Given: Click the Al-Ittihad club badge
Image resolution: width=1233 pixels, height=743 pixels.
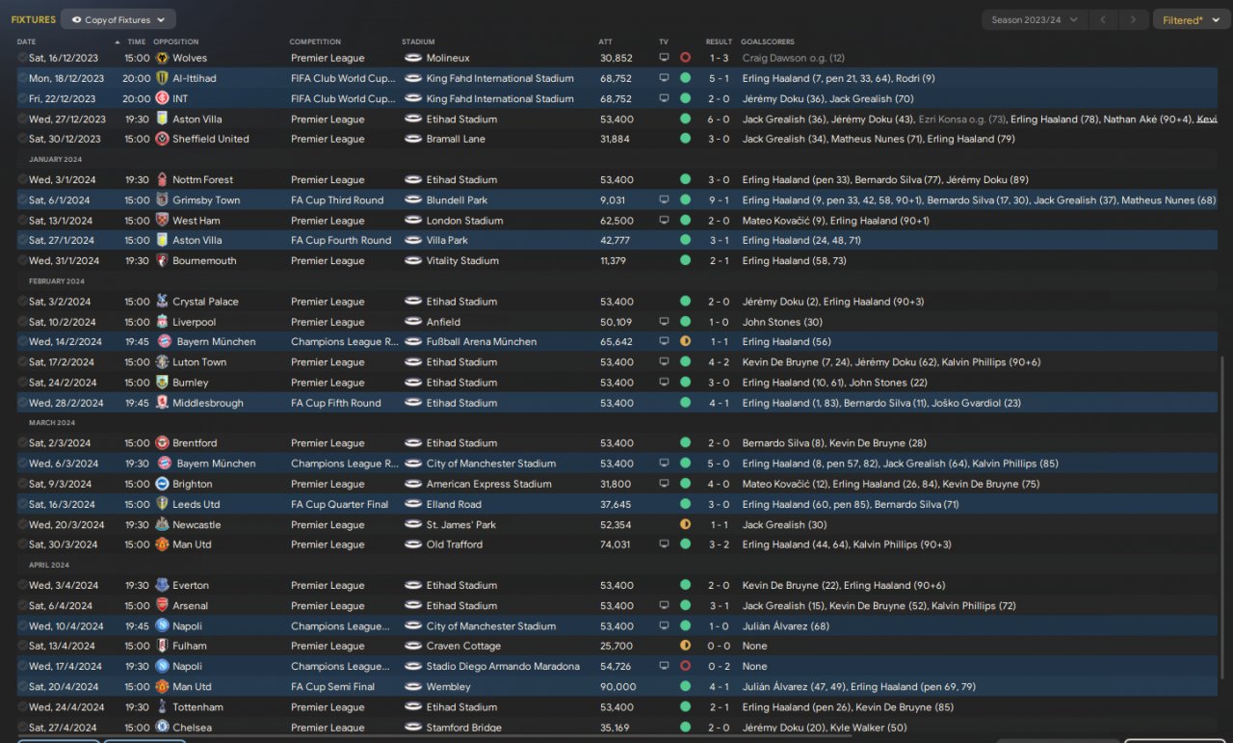Looking at the screenshot, I should tap(162, 78).
